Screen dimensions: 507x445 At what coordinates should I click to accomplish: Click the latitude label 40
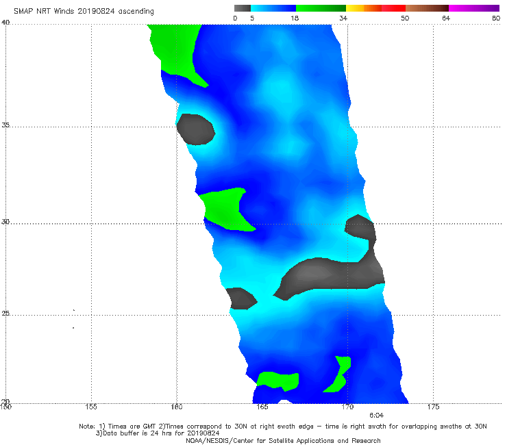click(5, 23)
